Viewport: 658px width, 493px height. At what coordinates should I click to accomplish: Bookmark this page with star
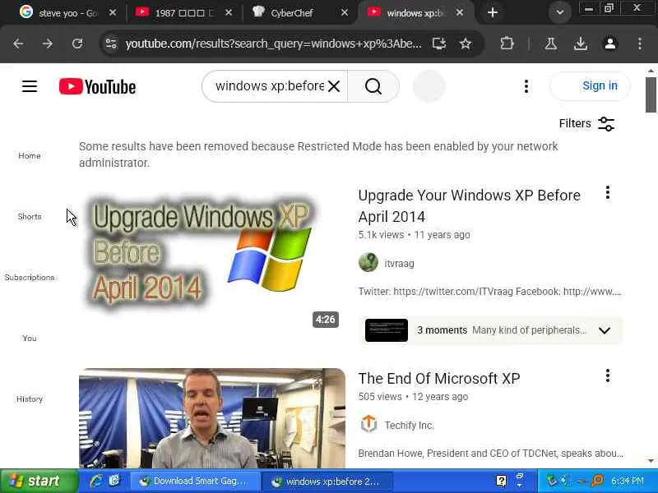(466, 44)
